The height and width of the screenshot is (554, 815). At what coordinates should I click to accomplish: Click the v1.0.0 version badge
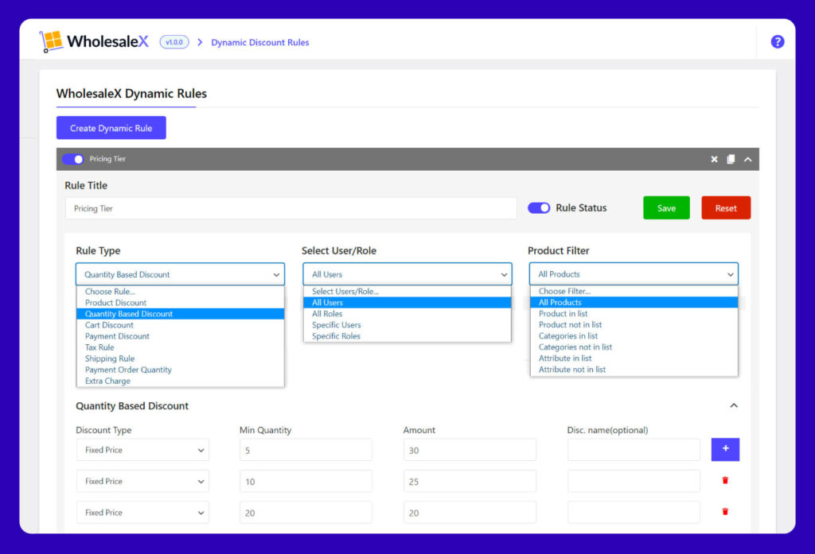[174, 42]
